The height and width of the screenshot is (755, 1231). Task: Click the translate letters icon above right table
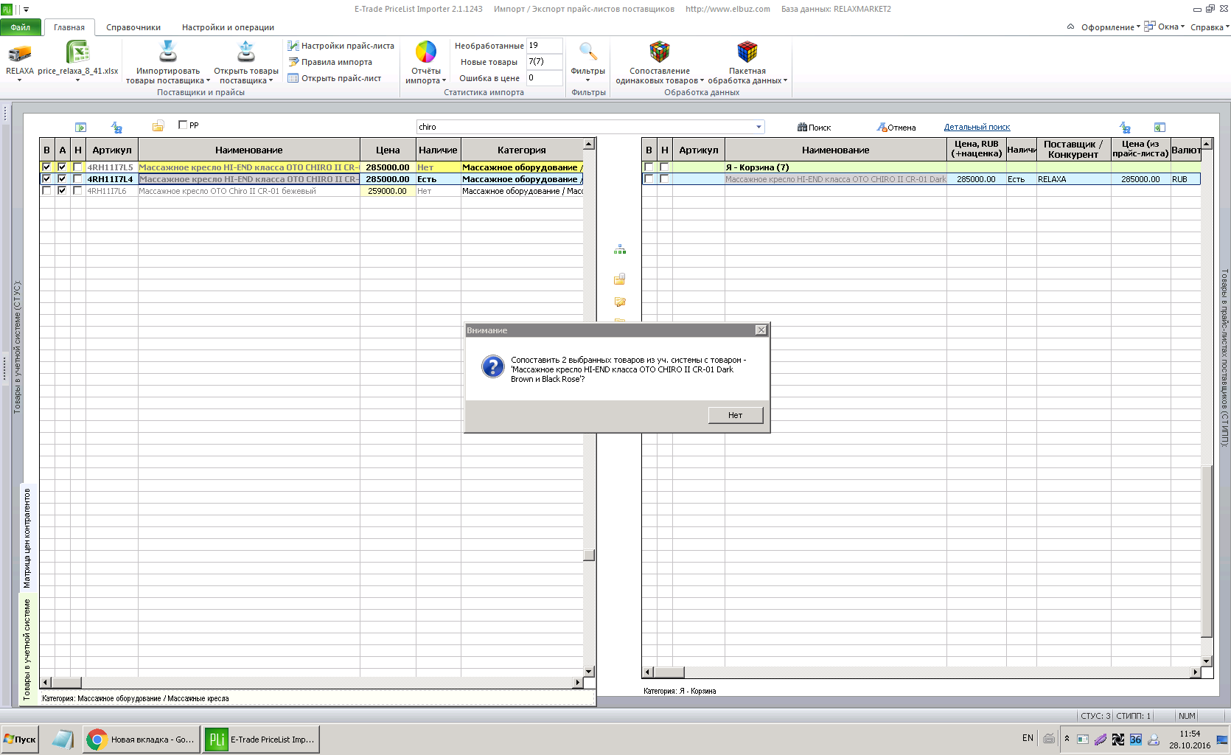[x=1125, y=127]
